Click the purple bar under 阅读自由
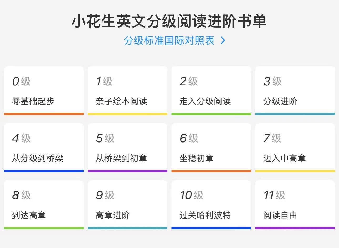 (295, 228)
